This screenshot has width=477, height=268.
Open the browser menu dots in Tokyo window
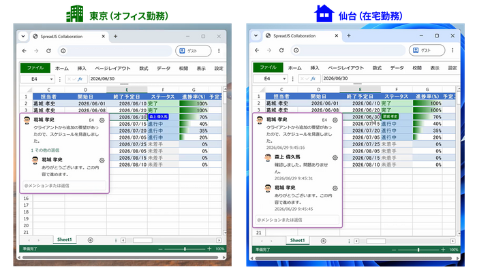(x=219, y=51)
